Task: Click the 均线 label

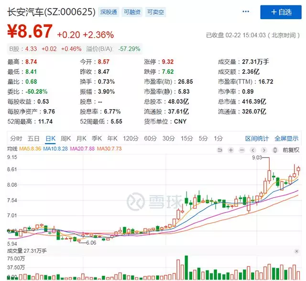Action: point(12,149)
